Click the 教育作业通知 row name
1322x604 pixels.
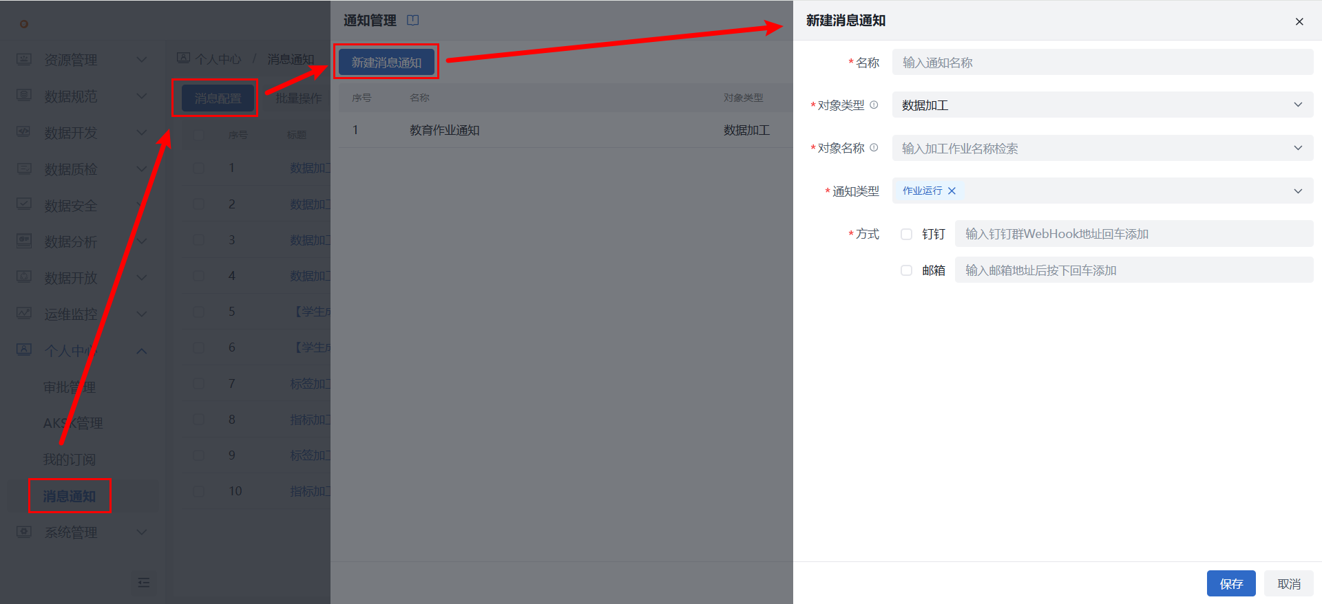click(x=445, y=130)
